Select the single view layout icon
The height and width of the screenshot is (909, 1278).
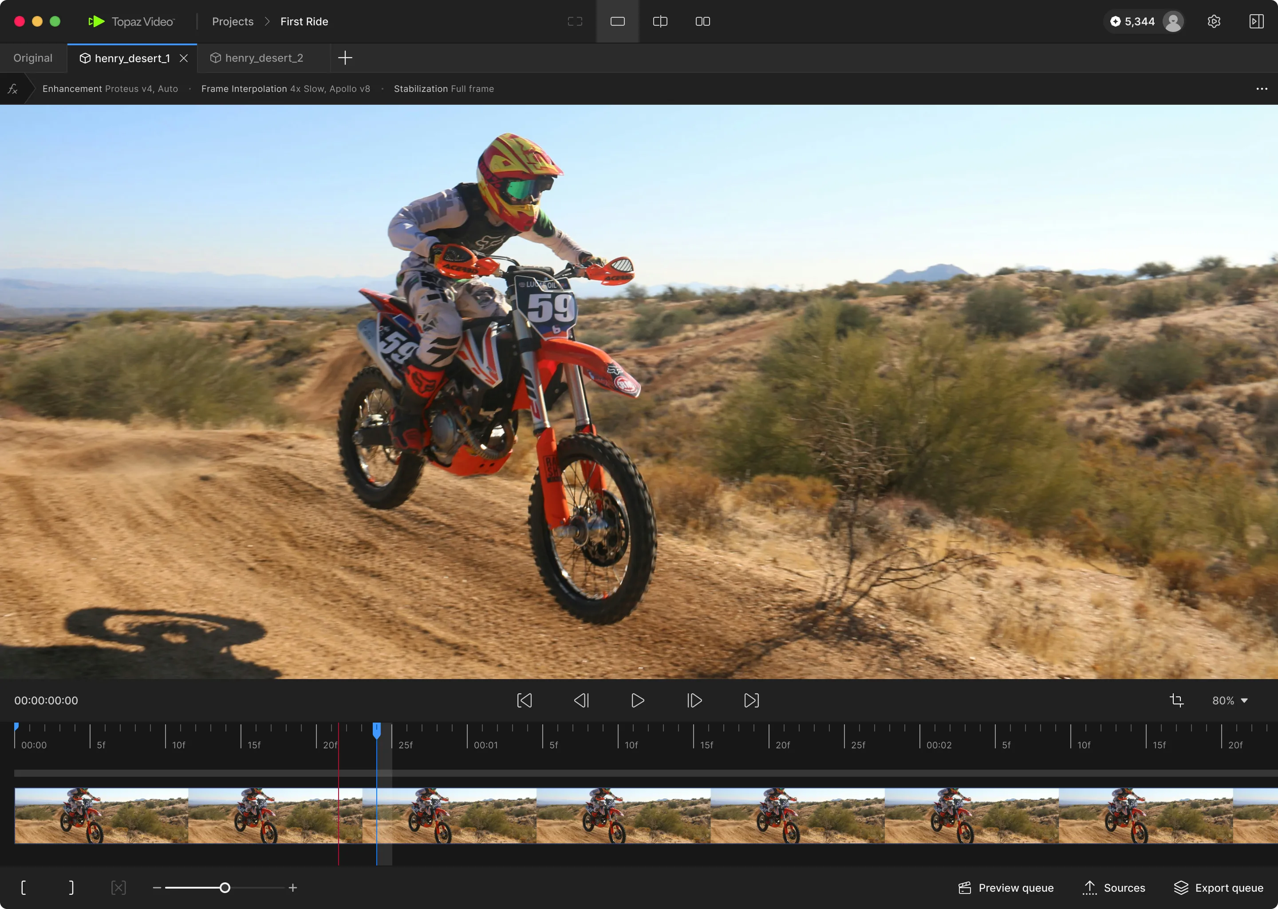coord(617,21)
